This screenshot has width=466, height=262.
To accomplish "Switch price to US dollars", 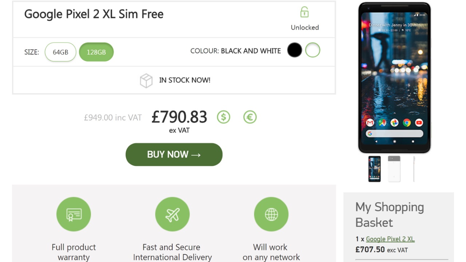I will coord(224,117).
